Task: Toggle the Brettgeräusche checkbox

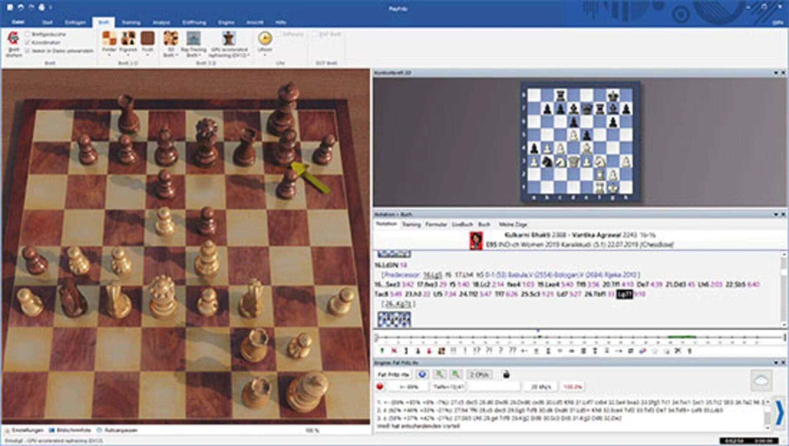Action: (x=27, y=35)
